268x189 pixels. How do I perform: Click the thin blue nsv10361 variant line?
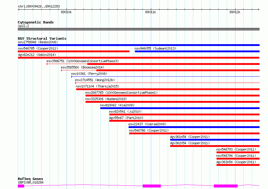pos(165,77)
